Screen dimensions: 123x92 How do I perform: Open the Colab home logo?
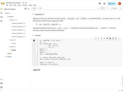[x=3, y=4]
